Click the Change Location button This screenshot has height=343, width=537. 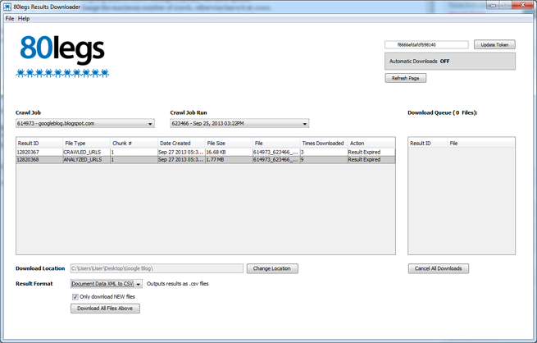pos(272,268)
